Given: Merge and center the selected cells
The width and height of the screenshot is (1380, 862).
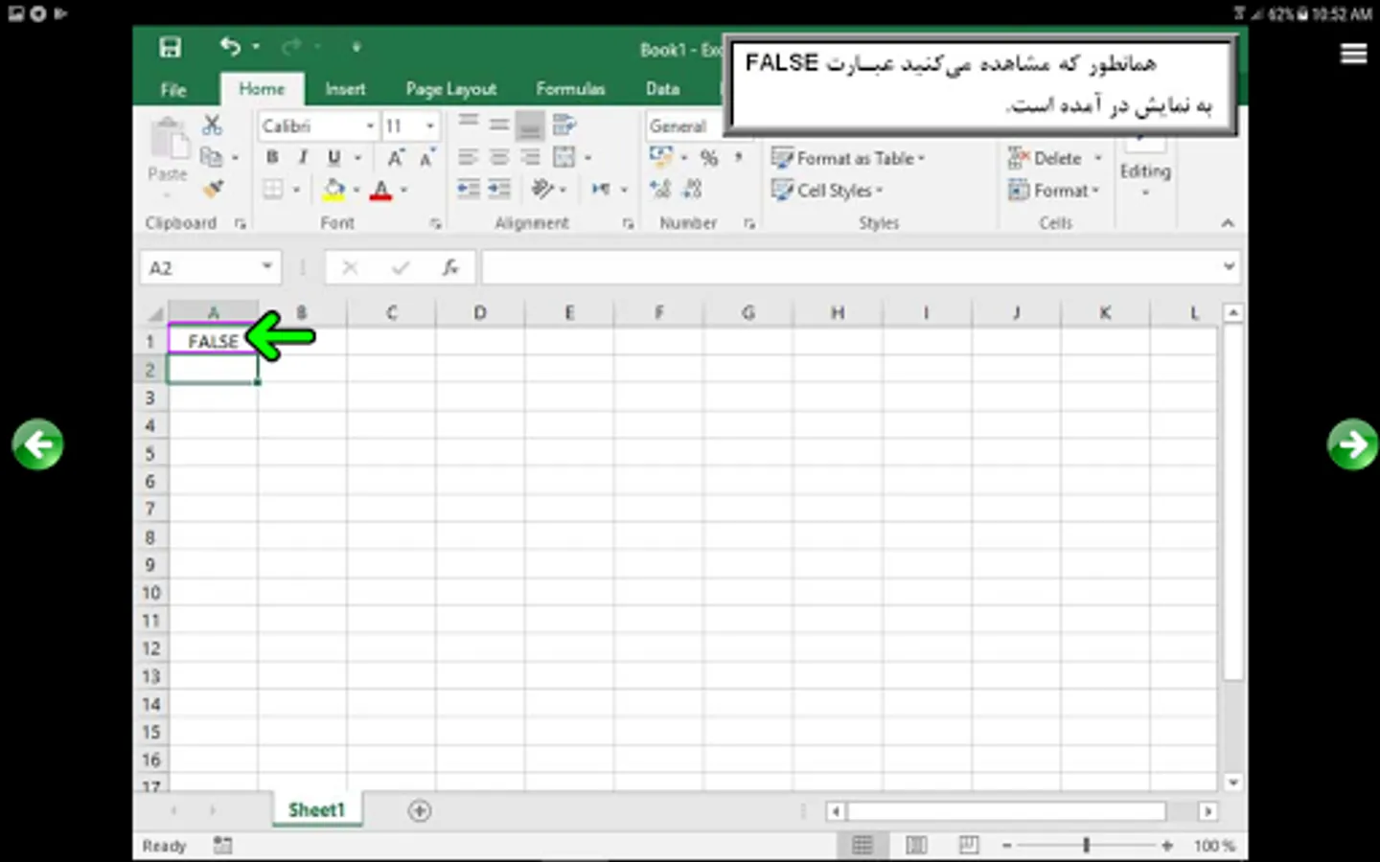Looking at the screenshot, I should (x=564, y=157).
